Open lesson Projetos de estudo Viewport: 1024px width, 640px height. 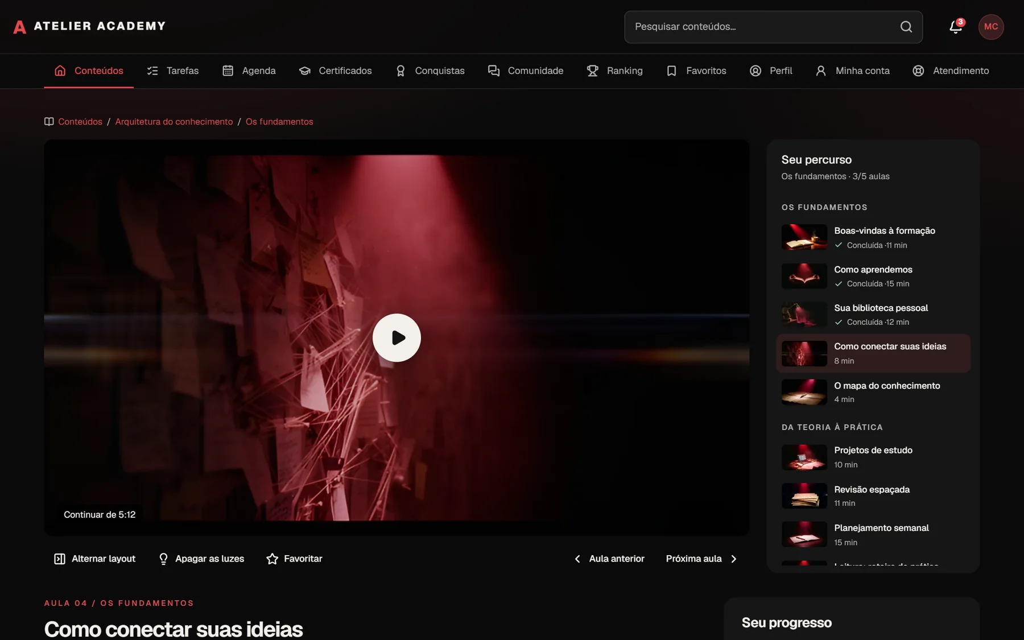coord(873,457)
